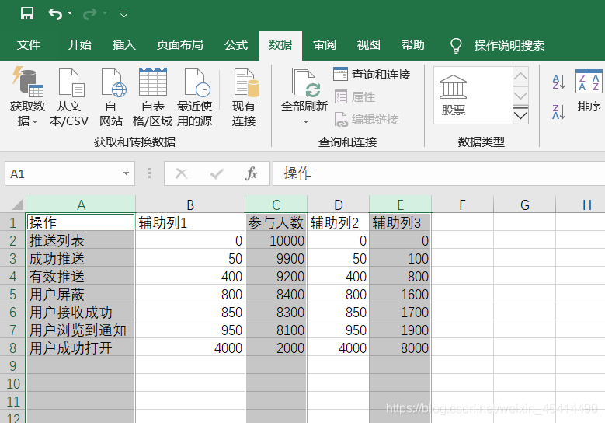Click cell containing 8000
The height and width of the screenshot is (423, 605).
point(401,348)
